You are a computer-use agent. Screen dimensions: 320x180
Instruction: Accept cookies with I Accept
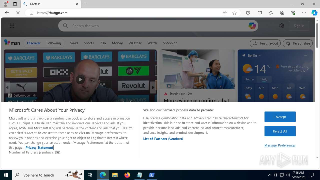point(280,117)
